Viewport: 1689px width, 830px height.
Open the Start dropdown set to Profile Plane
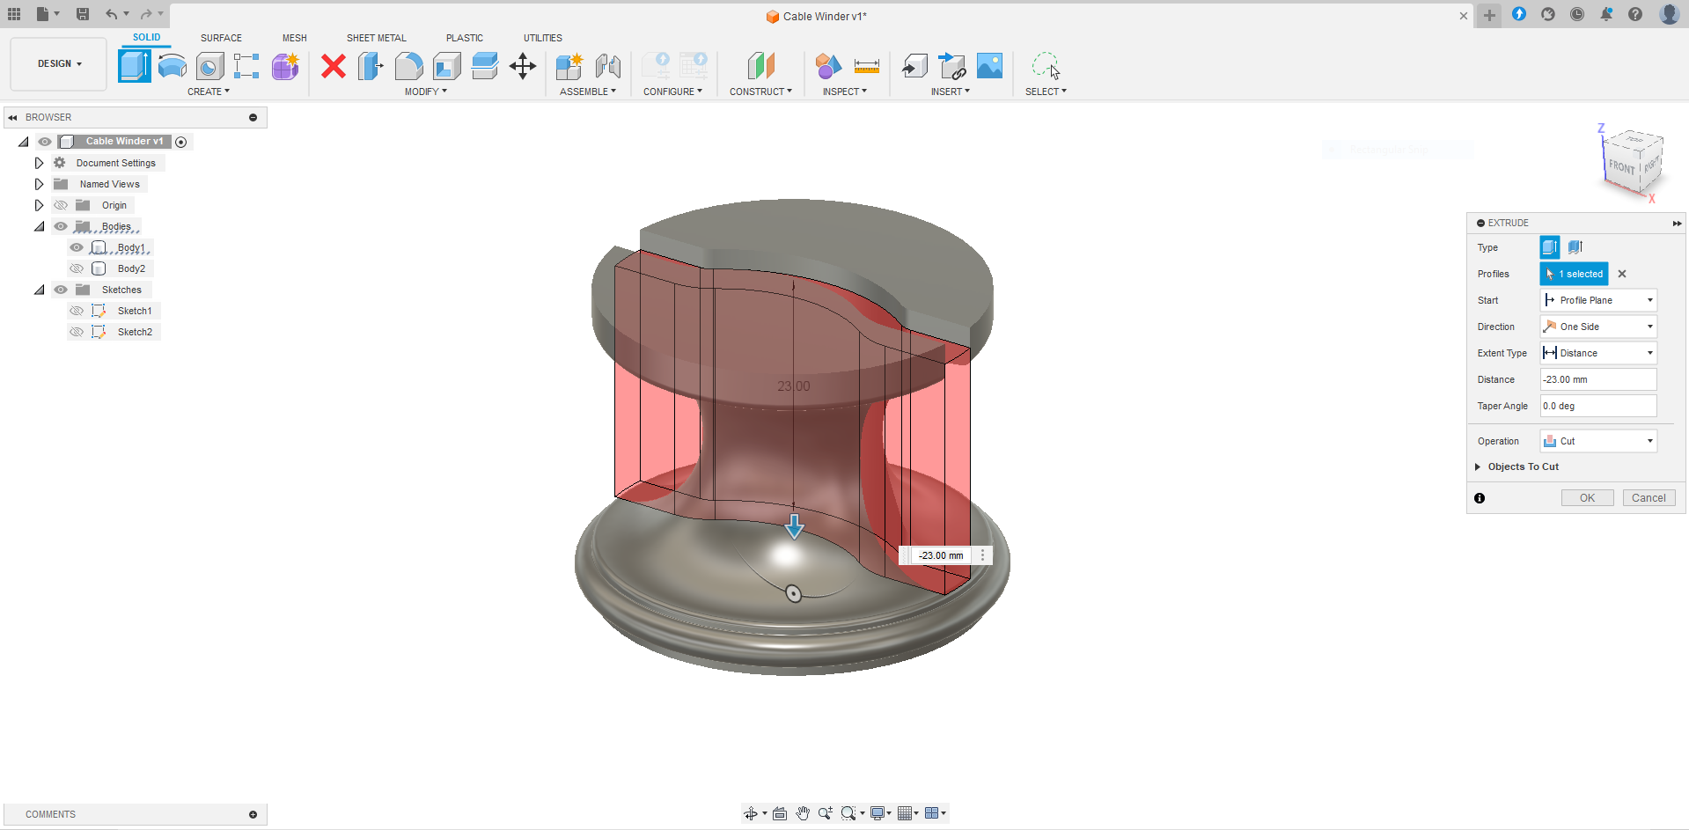click(x=1598, y=300)
